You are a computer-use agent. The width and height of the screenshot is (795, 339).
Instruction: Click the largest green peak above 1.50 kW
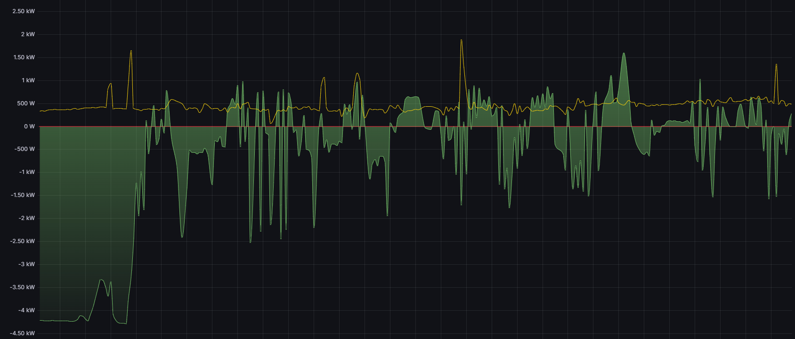click(624, 54)
